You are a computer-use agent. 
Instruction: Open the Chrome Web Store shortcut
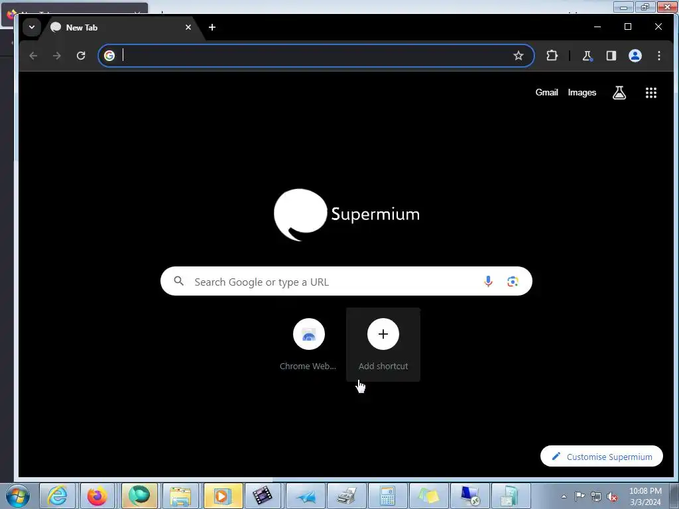click(308, 345)
